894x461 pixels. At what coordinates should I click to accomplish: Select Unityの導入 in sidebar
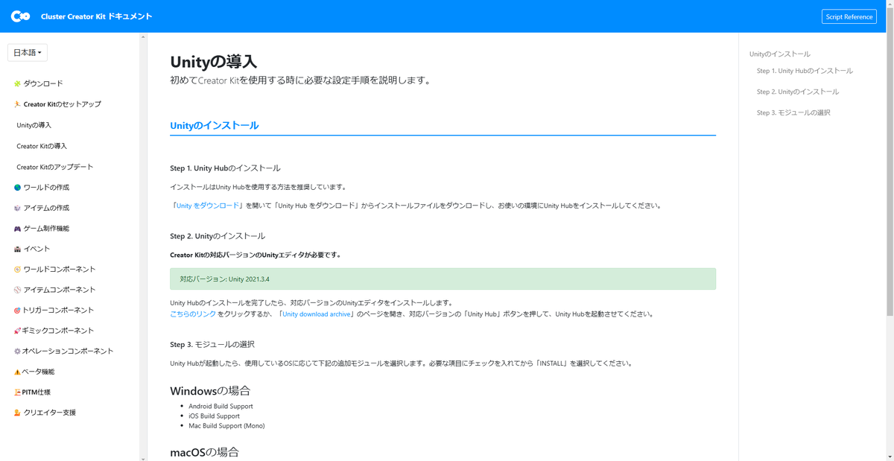[x=34, y=125]
